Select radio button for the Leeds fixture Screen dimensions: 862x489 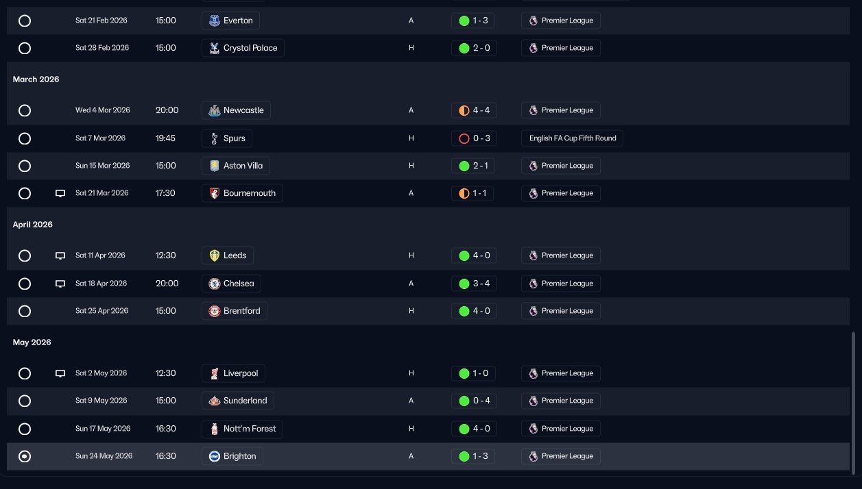25,255
